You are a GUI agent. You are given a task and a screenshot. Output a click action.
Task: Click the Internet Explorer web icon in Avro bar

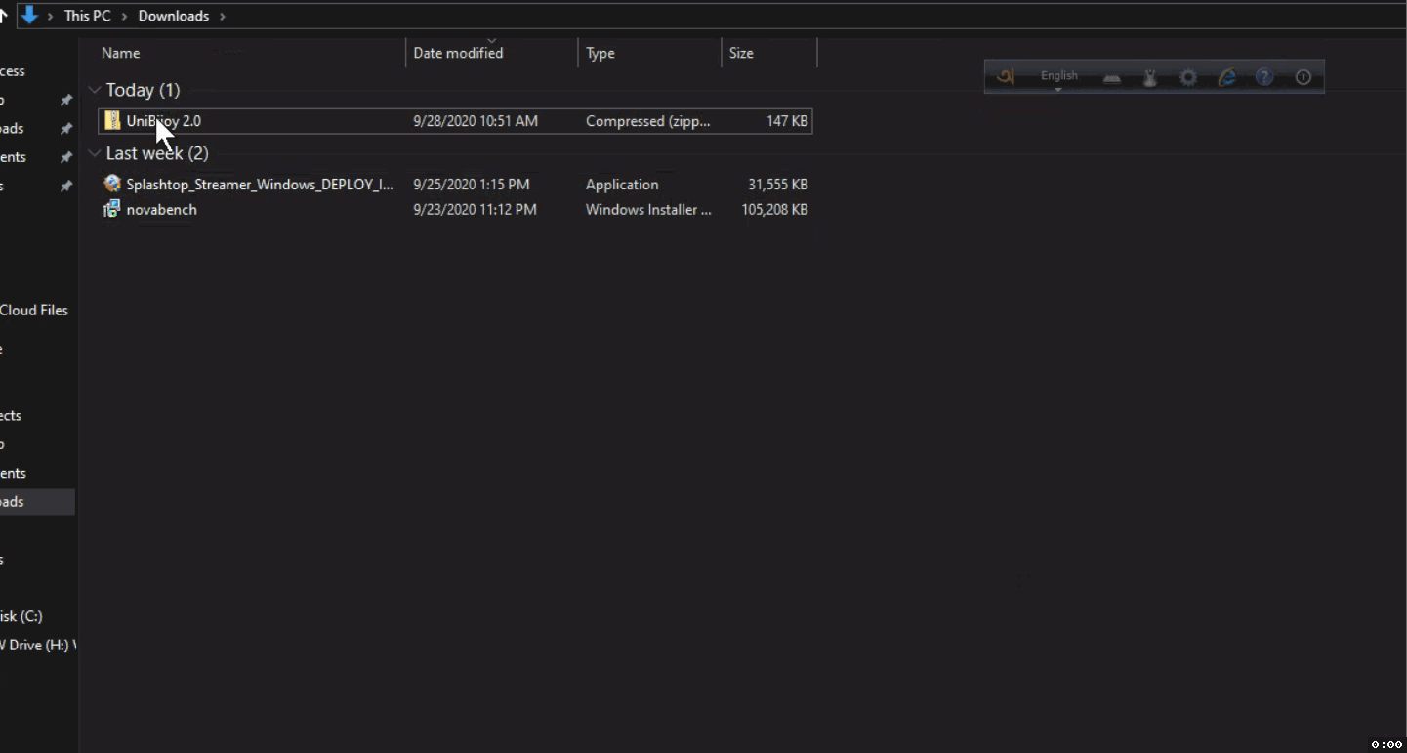point(1226,78)
